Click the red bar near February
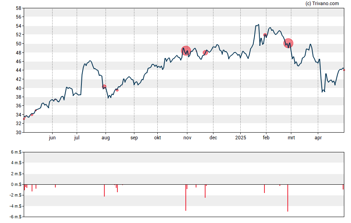The height and width of the screenshot is (223, 351). pyautogui.click(x=264, y=189)
